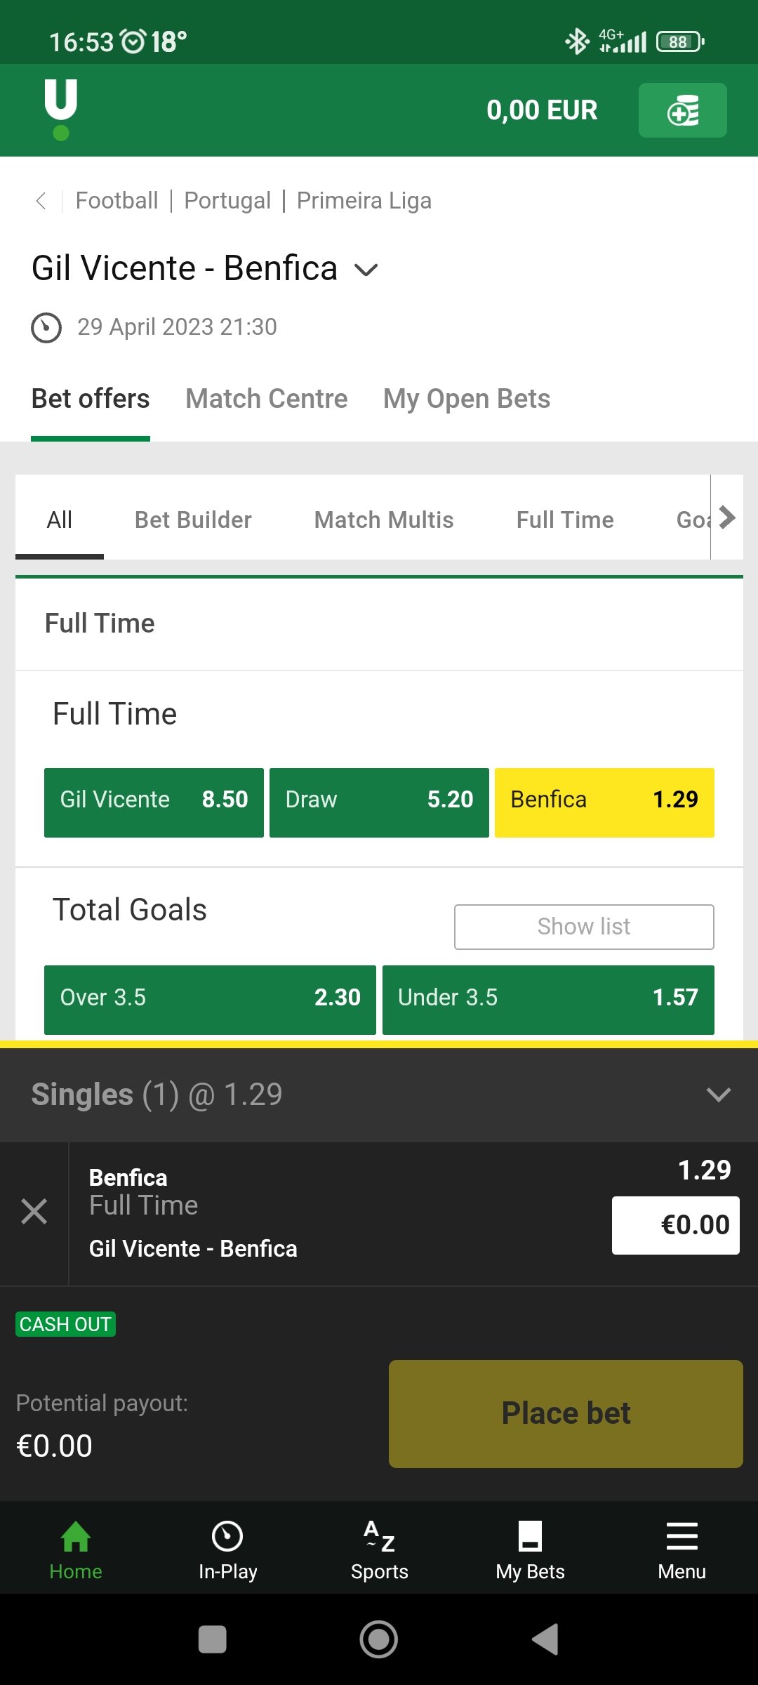Go back using breadcrumb arrow
758x1685 pixels.
point(41,201)
